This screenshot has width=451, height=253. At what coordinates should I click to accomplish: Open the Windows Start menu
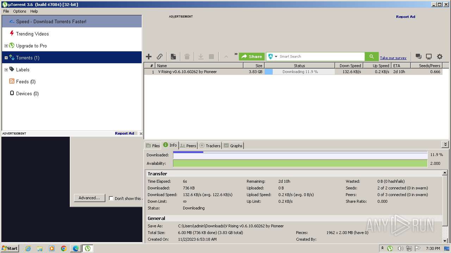click(x=10, y=248)
